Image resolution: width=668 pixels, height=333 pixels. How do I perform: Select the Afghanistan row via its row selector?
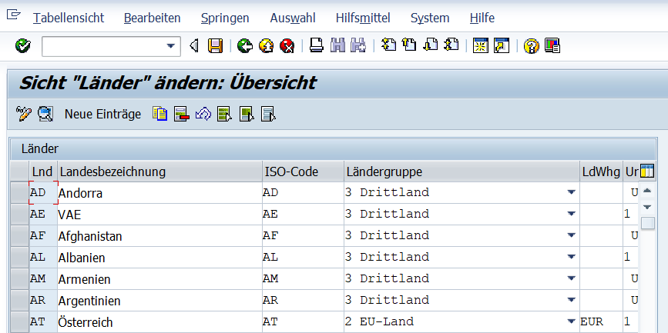(x=19, y=236)
